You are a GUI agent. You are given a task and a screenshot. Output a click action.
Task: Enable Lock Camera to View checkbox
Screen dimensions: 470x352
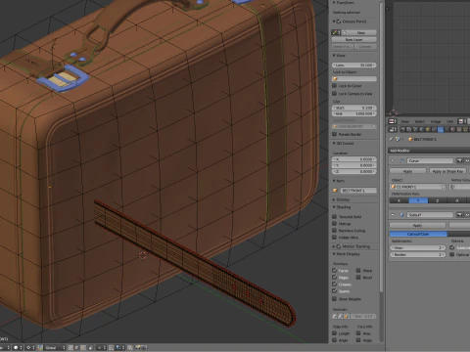point(334,94)
